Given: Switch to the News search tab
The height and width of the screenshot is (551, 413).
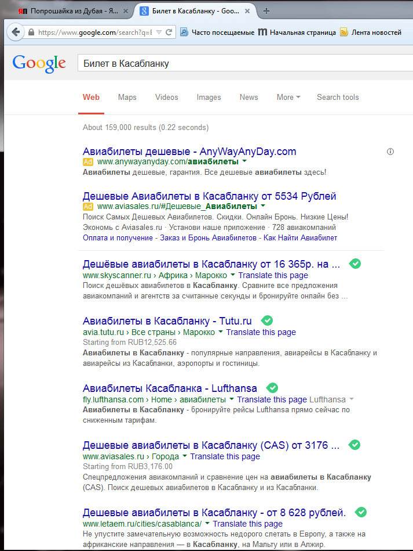Looking at the screenshot, I should [x=249, y=98].
